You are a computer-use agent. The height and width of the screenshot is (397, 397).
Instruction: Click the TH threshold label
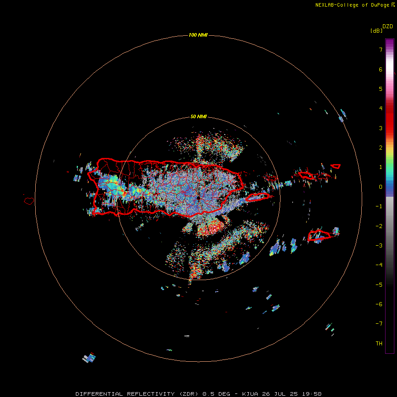(x=379, y=344)
